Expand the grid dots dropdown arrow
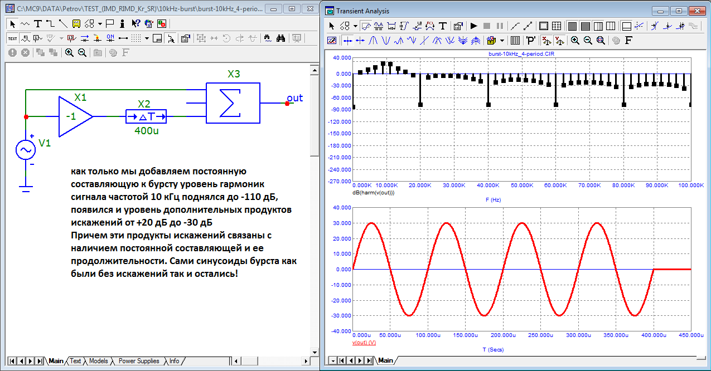The width and height of the screenshot is (711, 371). click(147, 38)
